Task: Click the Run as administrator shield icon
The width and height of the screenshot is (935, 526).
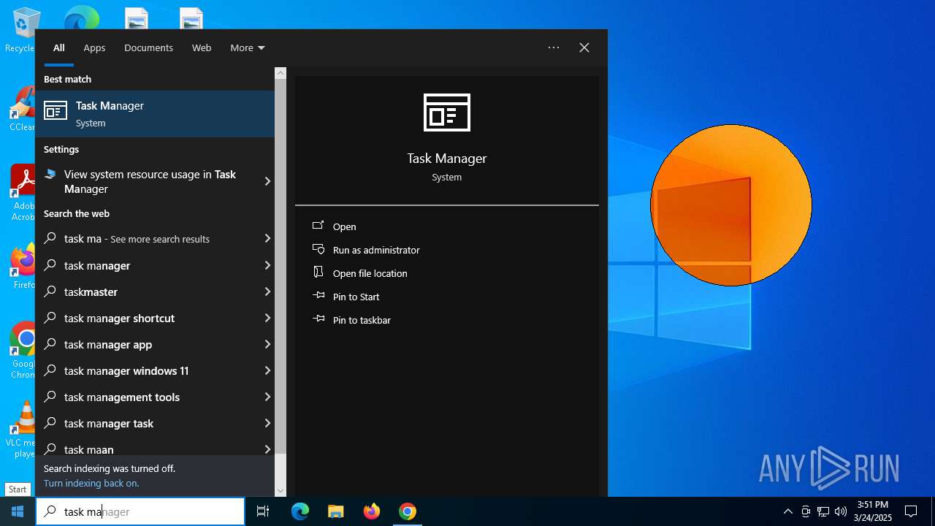Action: tap(318, 249)
